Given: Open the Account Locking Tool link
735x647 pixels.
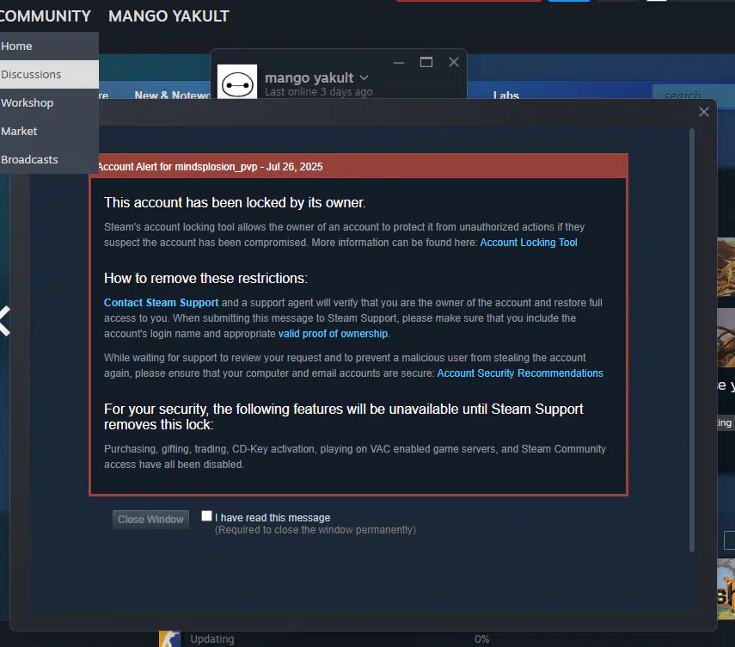Looking at the screenshot, I should click(x=529, y=243).
